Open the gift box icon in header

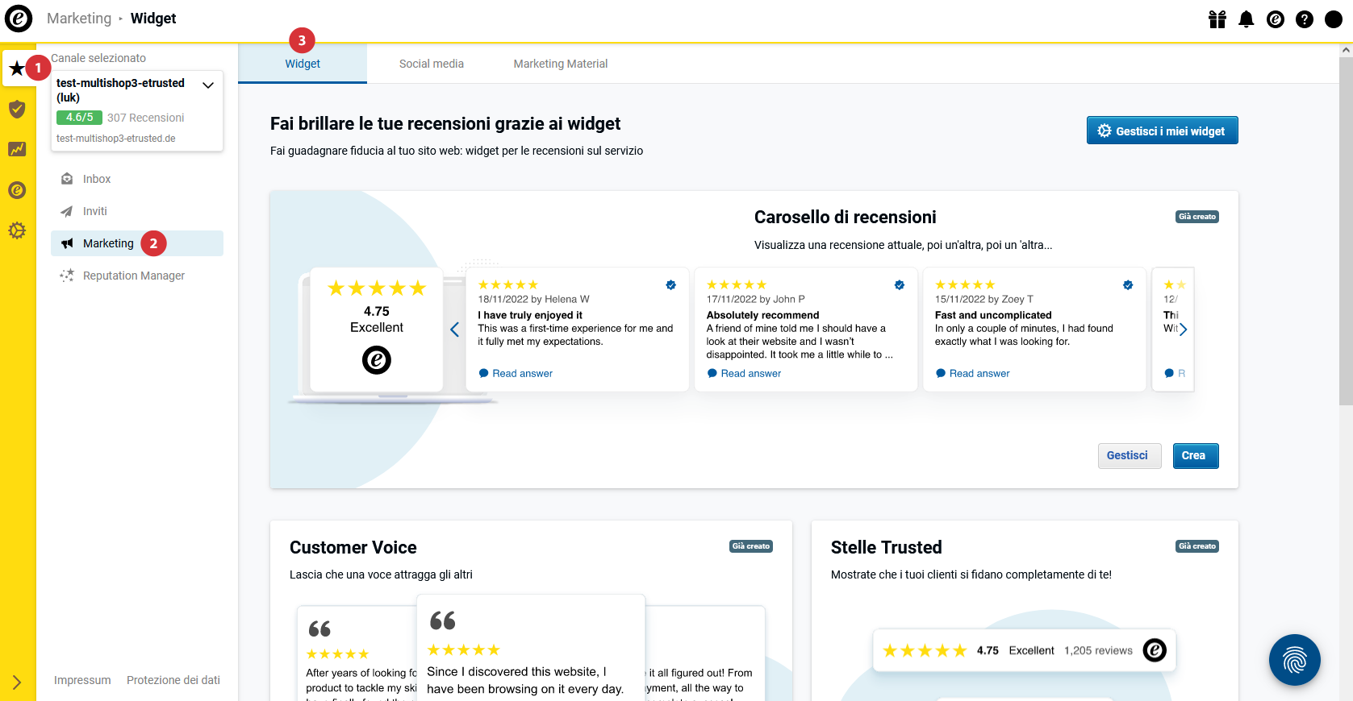tap(1217, 19)
